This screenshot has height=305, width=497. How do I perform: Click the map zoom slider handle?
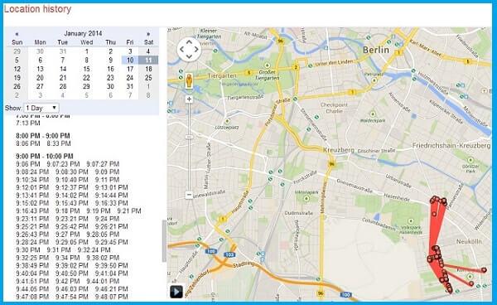pos(189,137)
